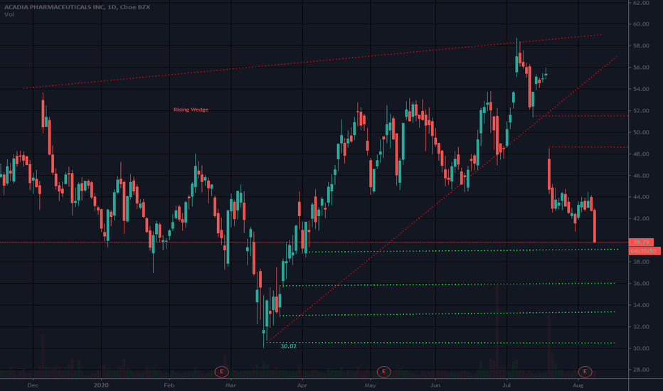Select the Rising Wedge text annotation
This screenshot has width=663, height=391.
(x=191, y=109)
